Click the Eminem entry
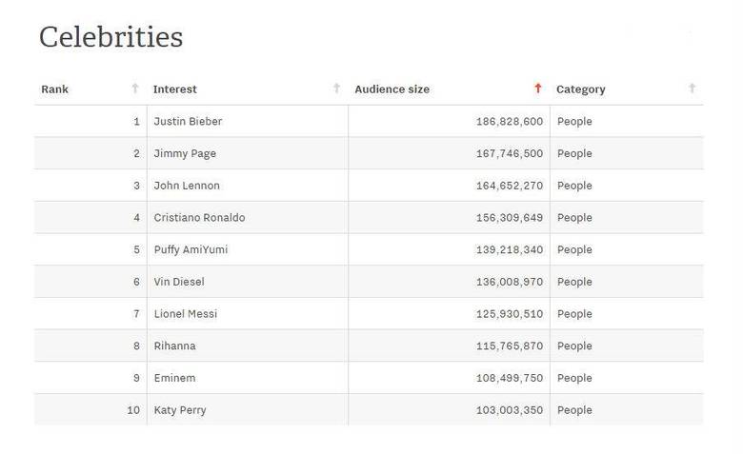This screenshot has width=743, height=454. (x=174, y=378)
